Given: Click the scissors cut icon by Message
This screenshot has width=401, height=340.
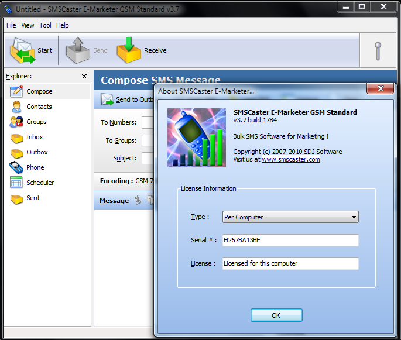Looking at the screenshot, I should coord(138,200).
